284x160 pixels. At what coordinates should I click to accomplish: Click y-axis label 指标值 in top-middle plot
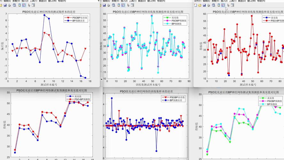pos(102,46)
